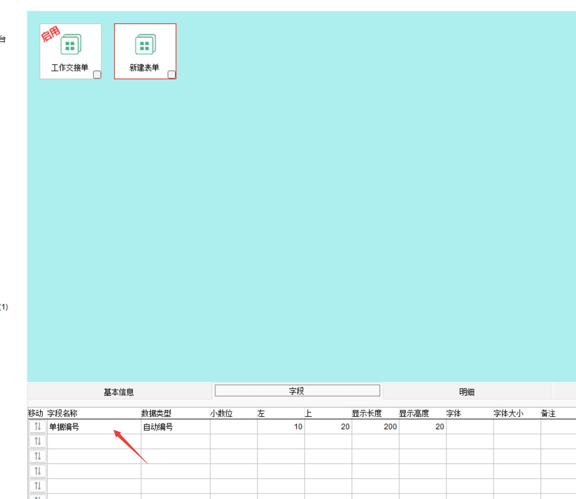Click the move arrows for the 单据编号 row

[38, 427]
